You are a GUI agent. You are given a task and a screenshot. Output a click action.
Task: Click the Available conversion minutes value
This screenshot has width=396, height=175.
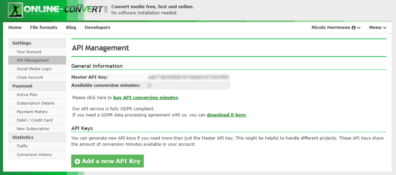[x=150, y=85]
